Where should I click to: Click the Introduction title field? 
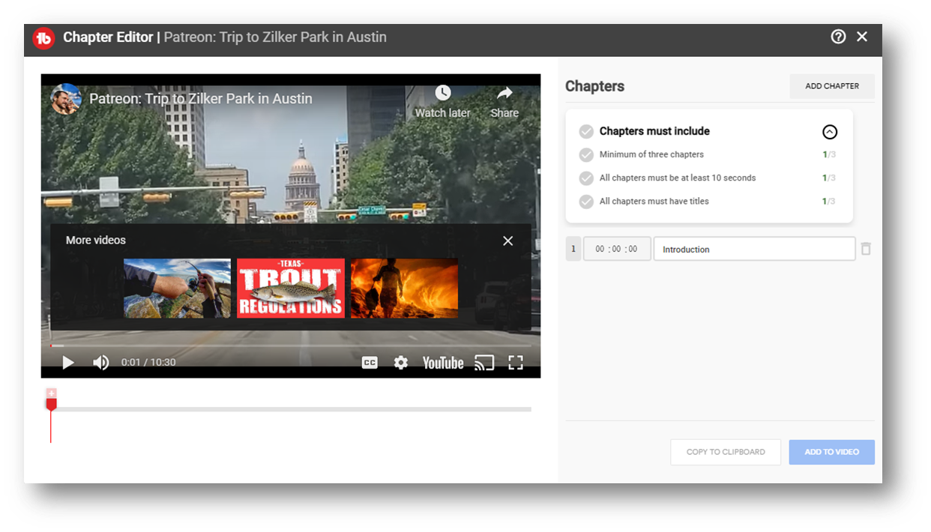point(754,249)
